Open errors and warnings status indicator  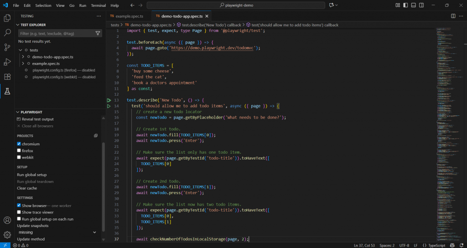pos(21,245)
